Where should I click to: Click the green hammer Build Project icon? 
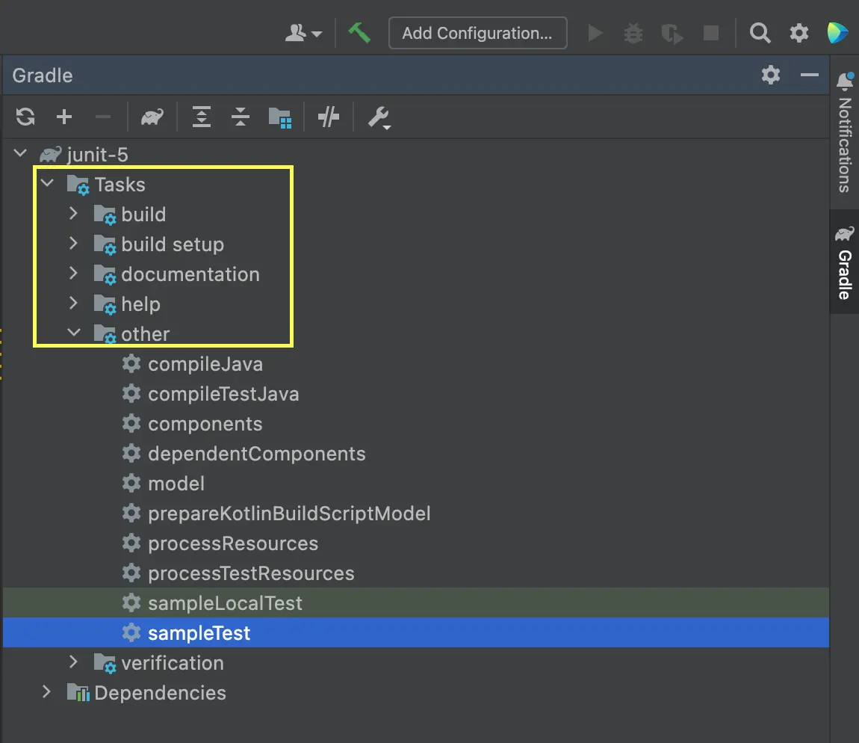coord(359,33)
